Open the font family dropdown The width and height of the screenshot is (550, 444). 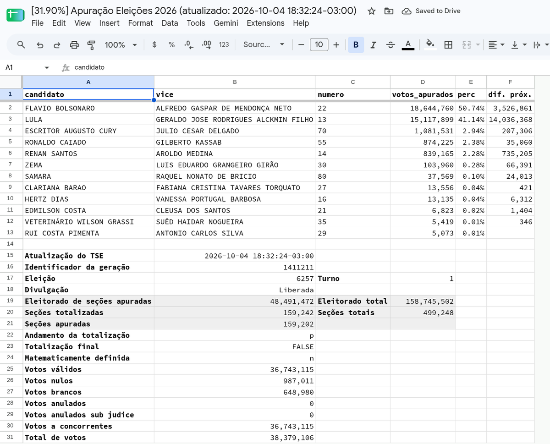pyautogui.click(x=264, y=44)
